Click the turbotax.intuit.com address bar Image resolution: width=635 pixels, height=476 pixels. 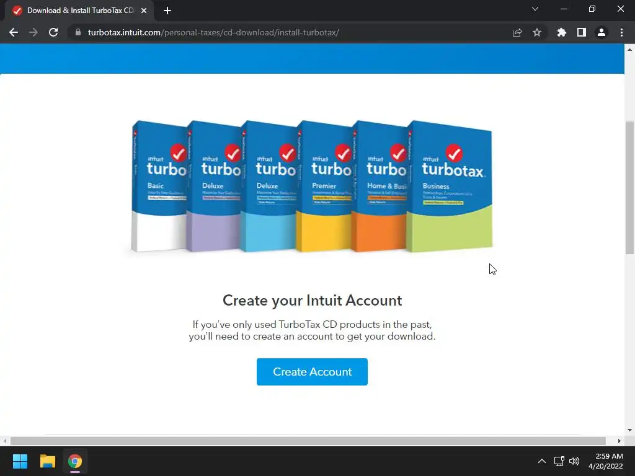(x=213, y=32)
